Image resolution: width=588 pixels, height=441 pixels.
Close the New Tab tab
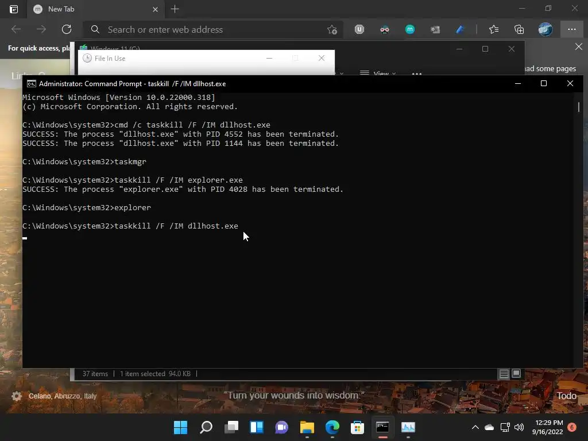pos(155,9)
